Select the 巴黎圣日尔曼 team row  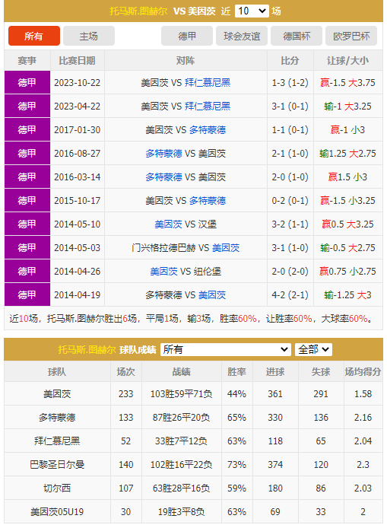[x=193, y=465]
